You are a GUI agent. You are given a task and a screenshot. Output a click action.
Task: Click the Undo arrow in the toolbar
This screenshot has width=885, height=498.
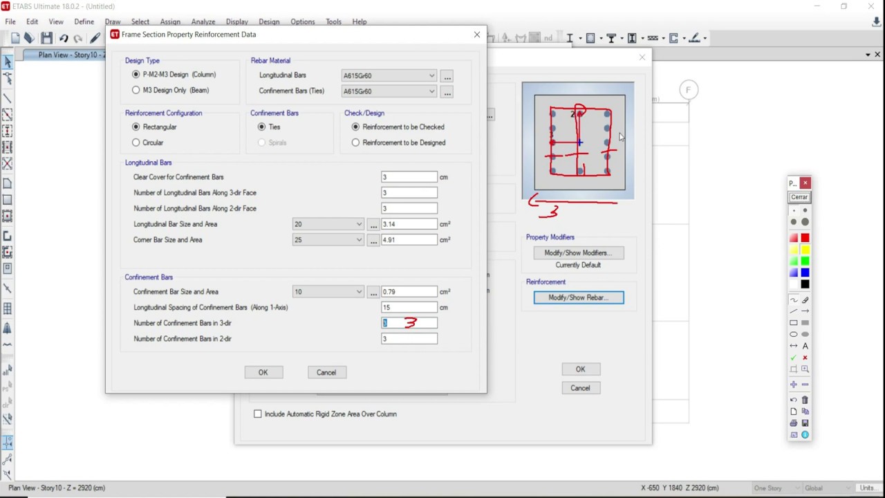pyautogui.click(x=64, y=38)
